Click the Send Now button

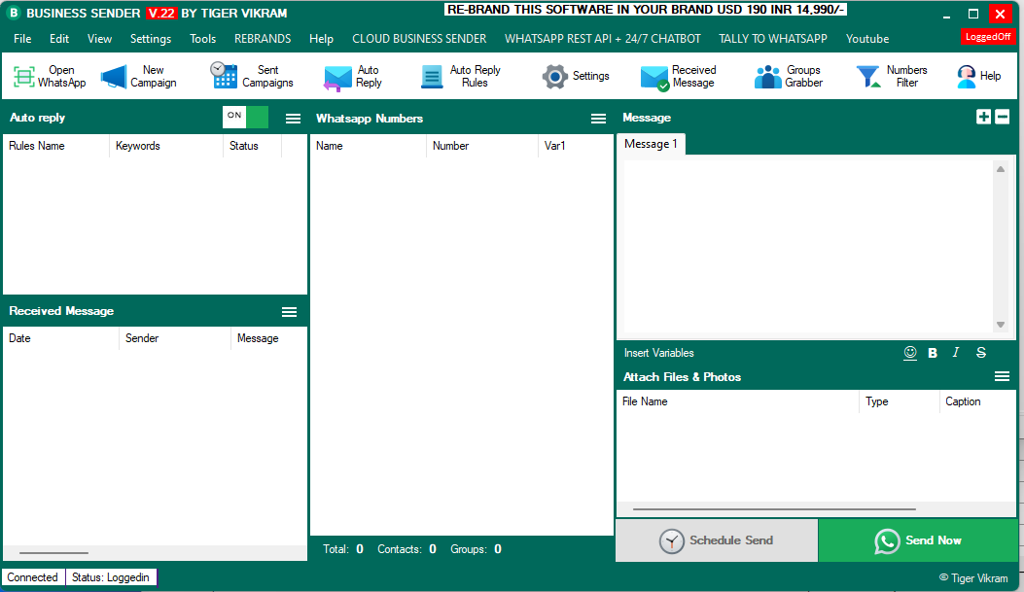coord(918,540)
